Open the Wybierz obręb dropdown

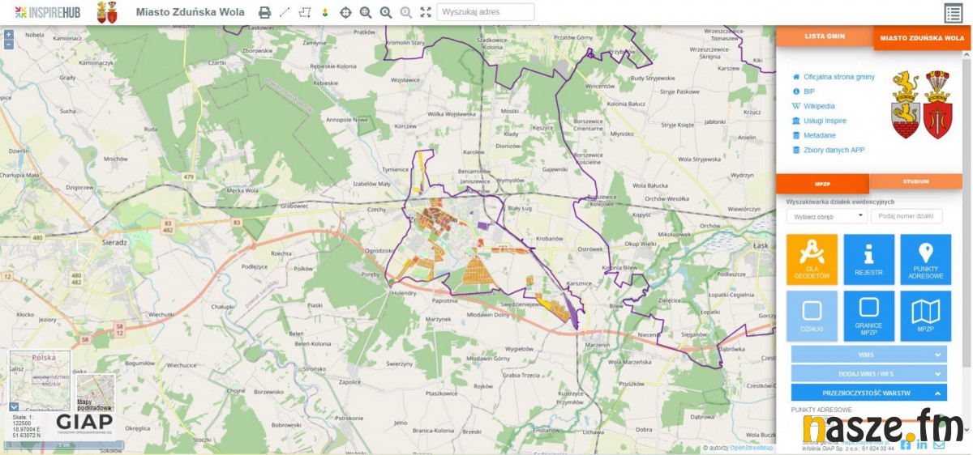826,216
